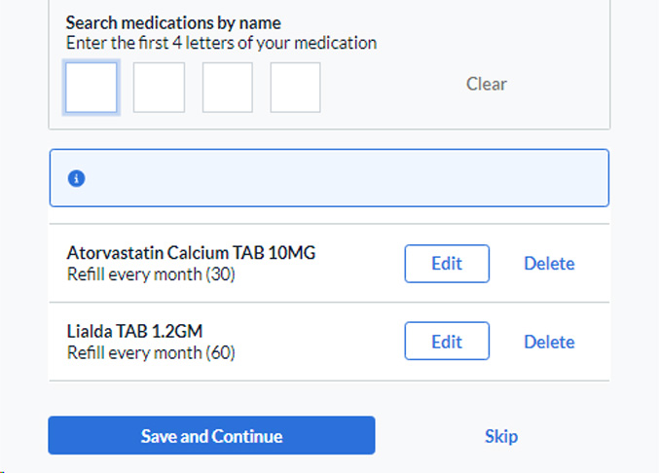Select Lialda TAB 1.2GM medication name

[134, 331]
